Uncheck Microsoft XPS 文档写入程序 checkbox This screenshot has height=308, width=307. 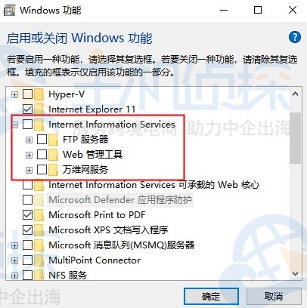click(x=27, y=229)
